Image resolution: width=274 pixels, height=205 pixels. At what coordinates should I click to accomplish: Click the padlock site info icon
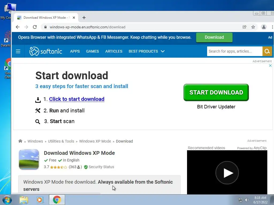45,27
